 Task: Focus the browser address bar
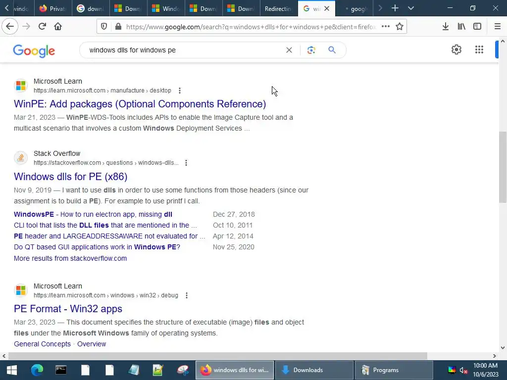[251, 27]
